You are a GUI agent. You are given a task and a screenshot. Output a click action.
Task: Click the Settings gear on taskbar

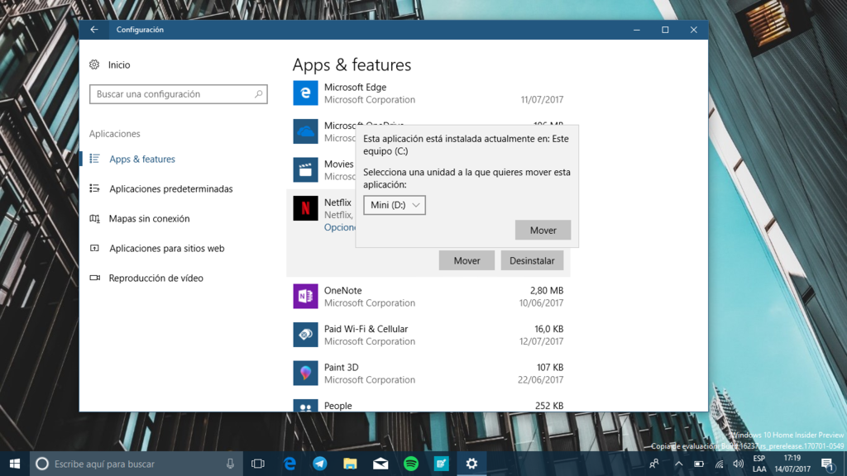[471, 464]
